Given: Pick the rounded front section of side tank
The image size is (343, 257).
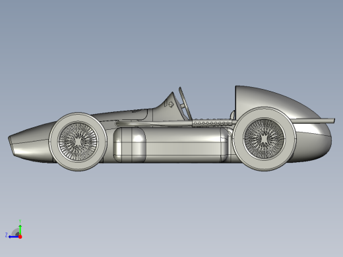Looking at the screenshot, I should pos(130,145).
